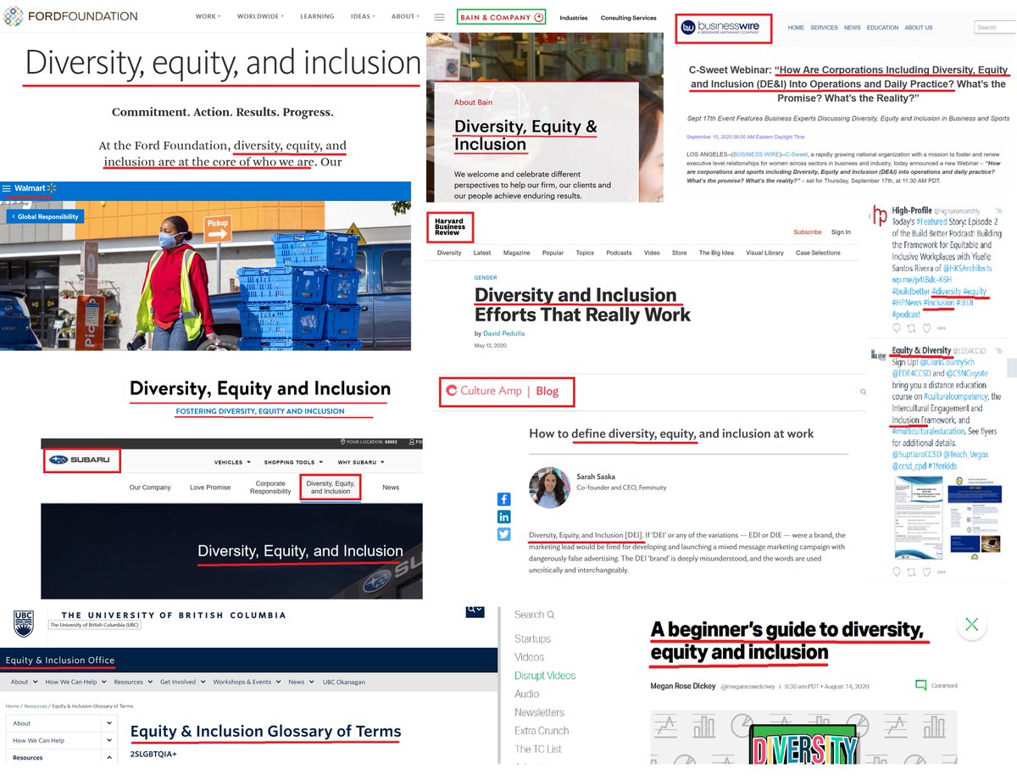Click the High-Profile tweet avatar
The width and height of the screenshot is (1017, 780).
click(x=880, y=216)
